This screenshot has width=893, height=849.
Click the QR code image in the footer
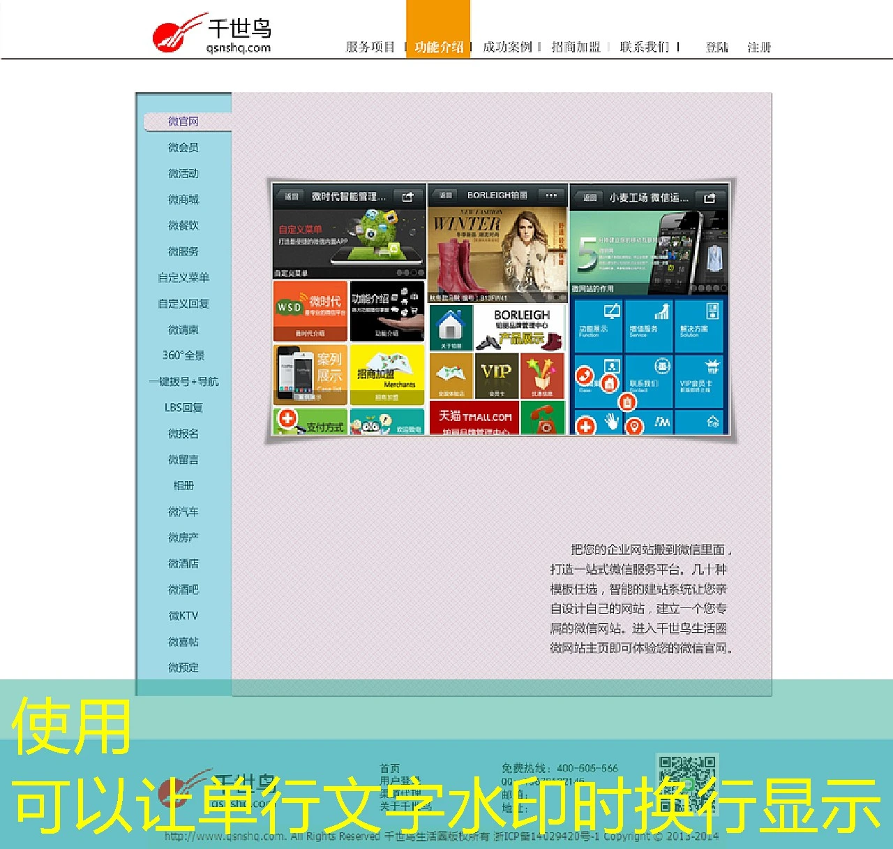pyautogui.click(x=687, y=784)
